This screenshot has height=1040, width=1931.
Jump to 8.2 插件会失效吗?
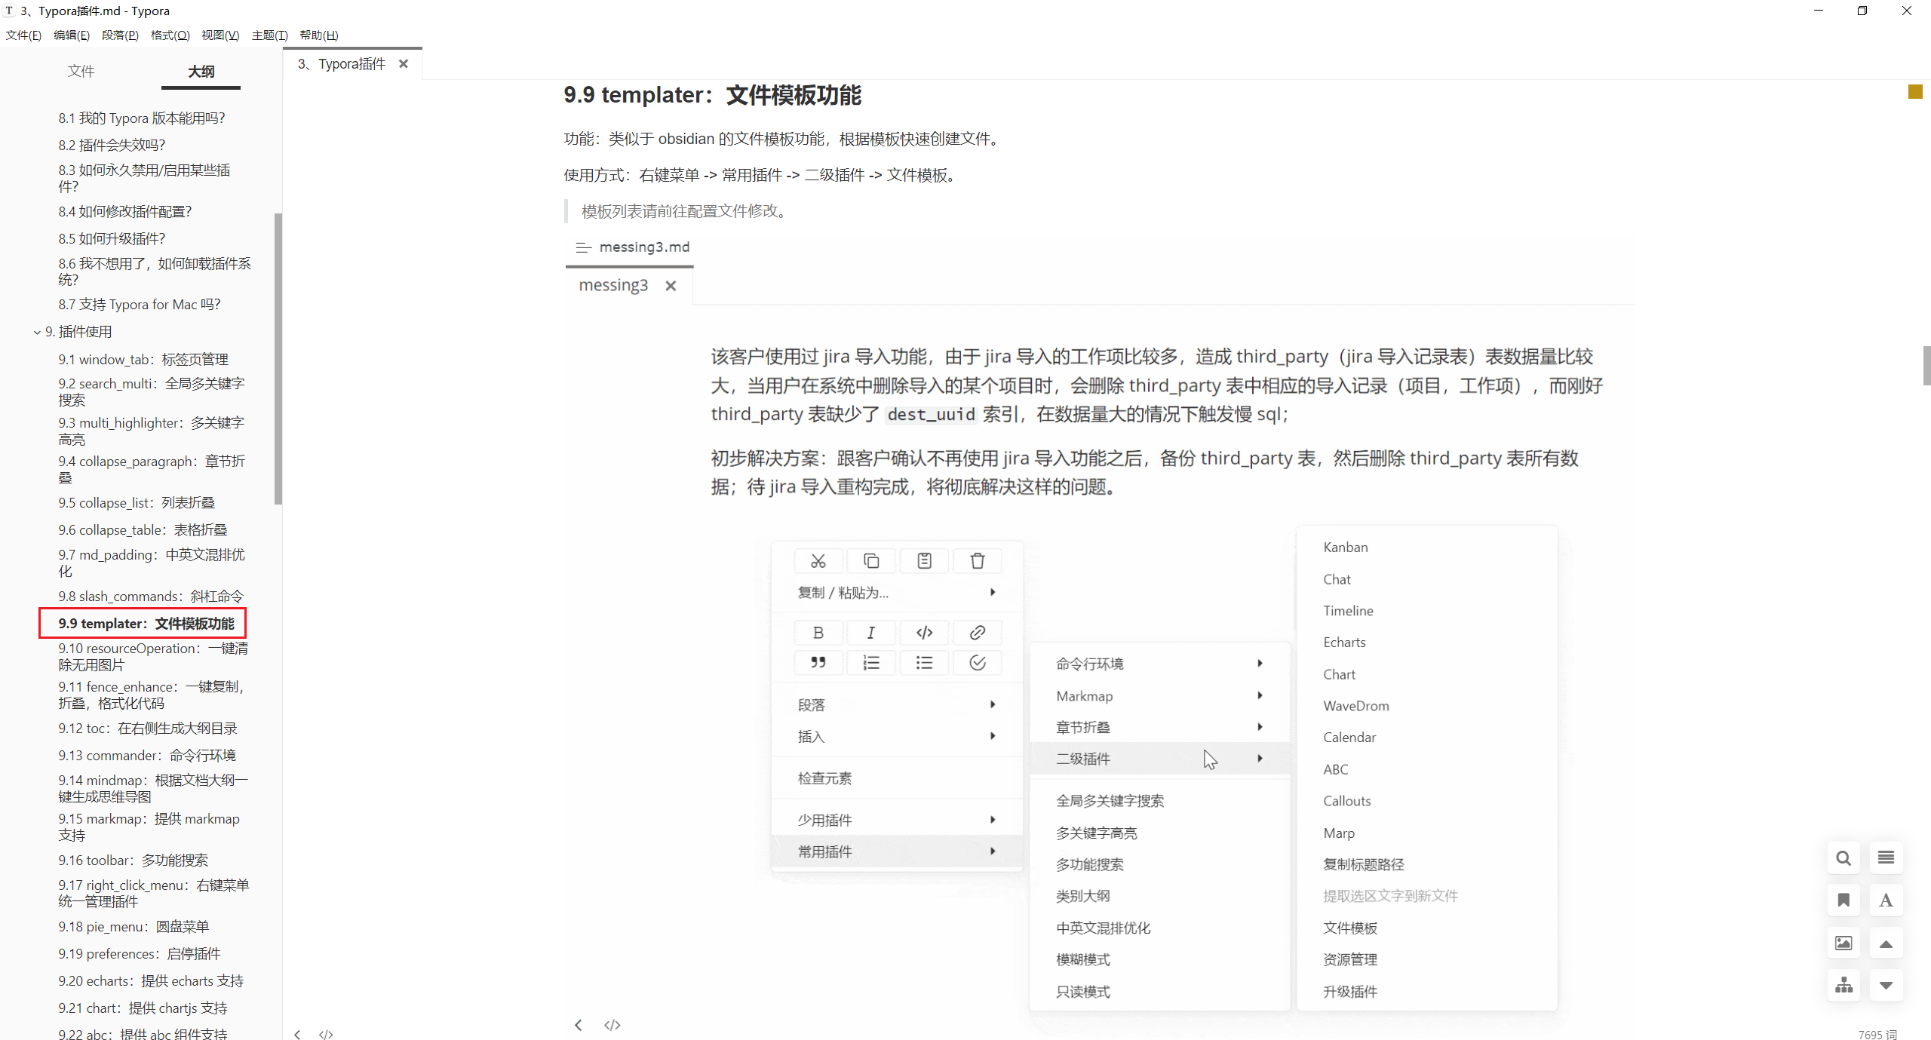tap(112, 145)
